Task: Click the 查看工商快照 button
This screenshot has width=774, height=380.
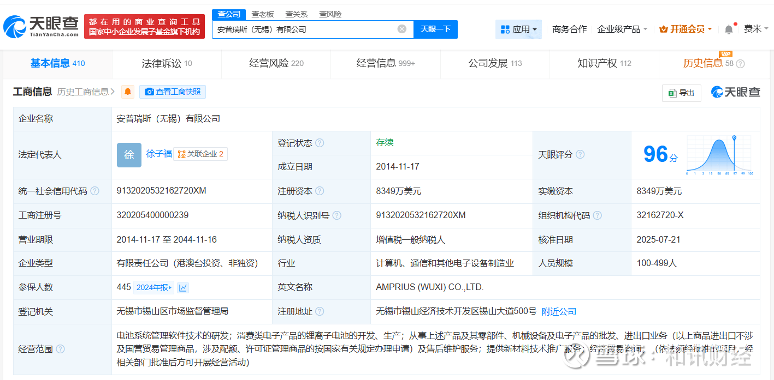Action: (x=173, y=92)
